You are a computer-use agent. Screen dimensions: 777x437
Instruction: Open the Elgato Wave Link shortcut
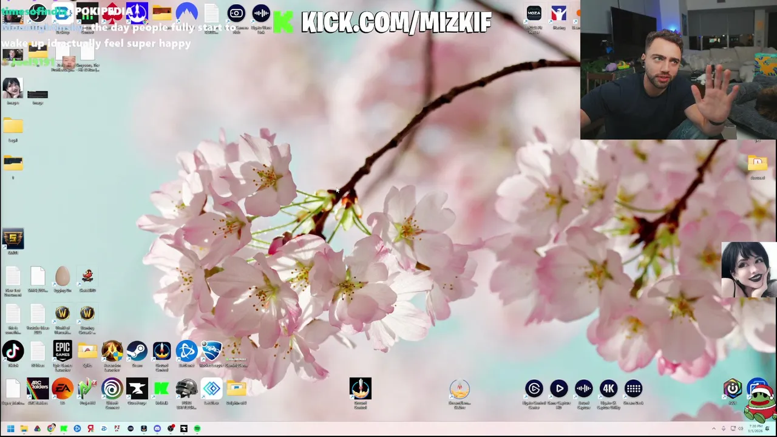pos(261,13)
